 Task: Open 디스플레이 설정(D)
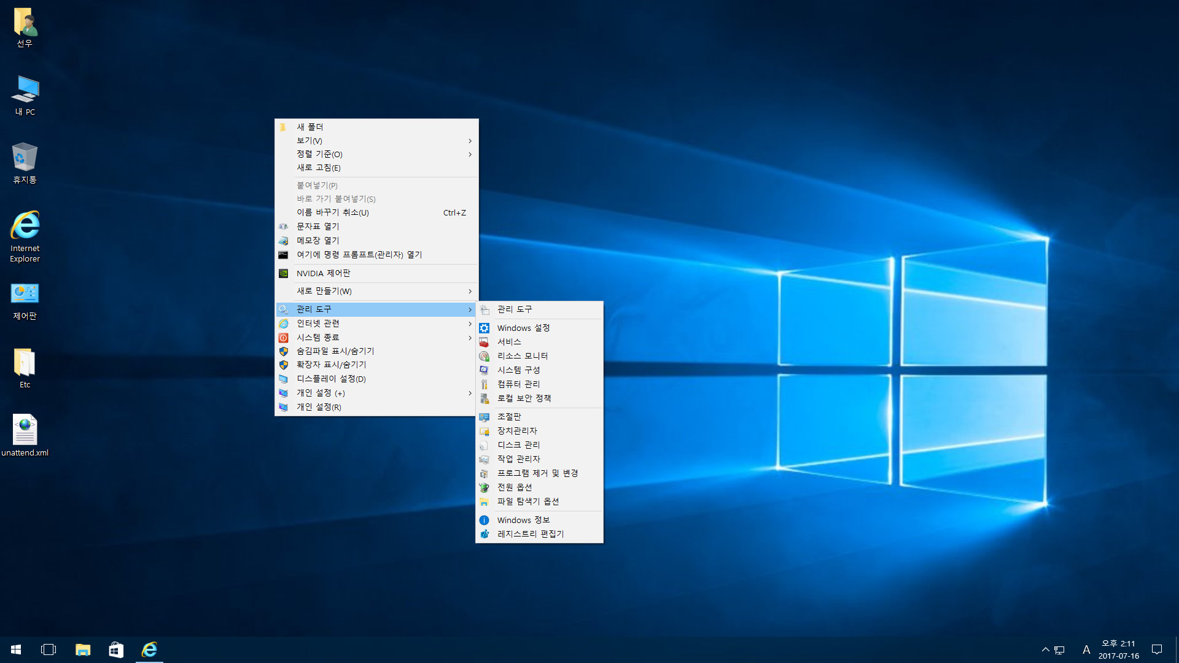376,379
